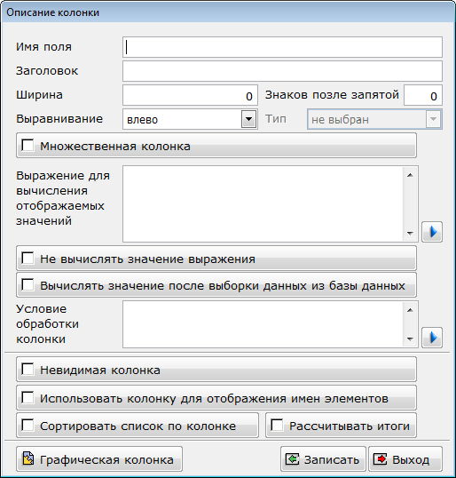Click the red Выход exit icon
The height and width of the screenshot is (478, 456).
380,458
